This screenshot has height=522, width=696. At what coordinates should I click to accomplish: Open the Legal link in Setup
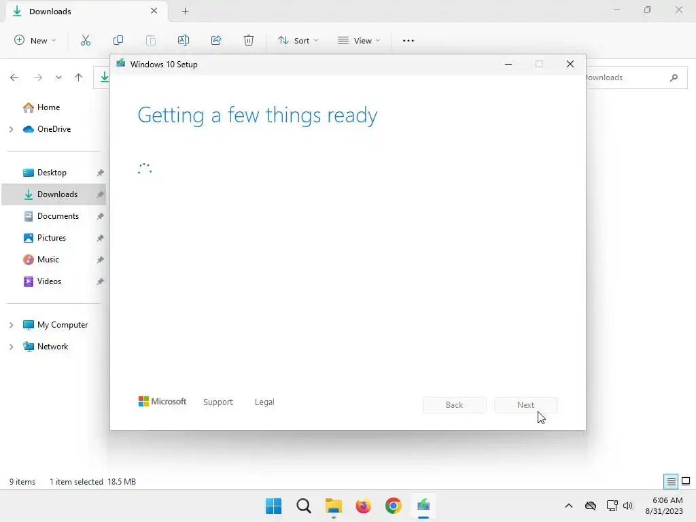click(x=264, y=402)
